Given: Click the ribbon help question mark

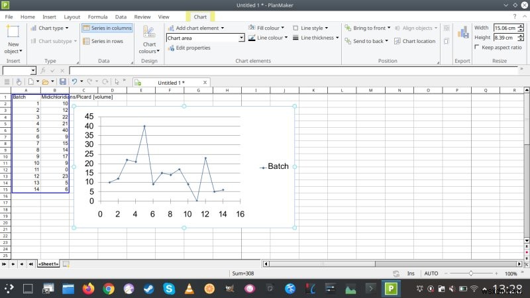Looking at the screenshot, I should (515, 17).
